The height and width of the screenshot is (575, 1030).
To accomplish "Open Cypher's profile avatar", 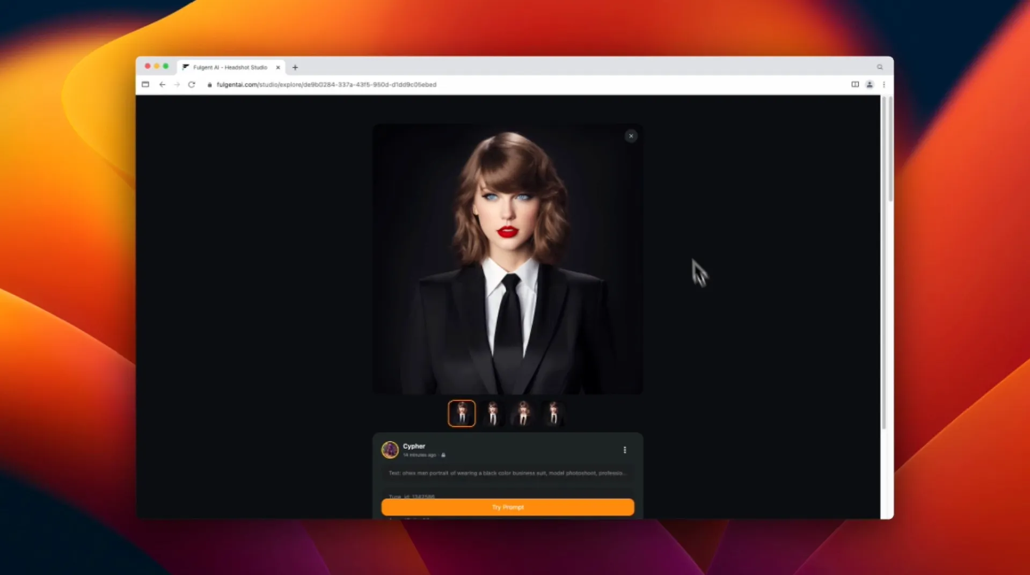I will coord(390,450).
